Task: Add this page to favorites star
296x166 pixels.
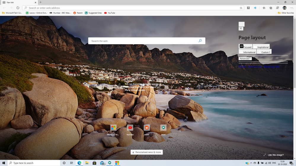Action: click(241, 8)
